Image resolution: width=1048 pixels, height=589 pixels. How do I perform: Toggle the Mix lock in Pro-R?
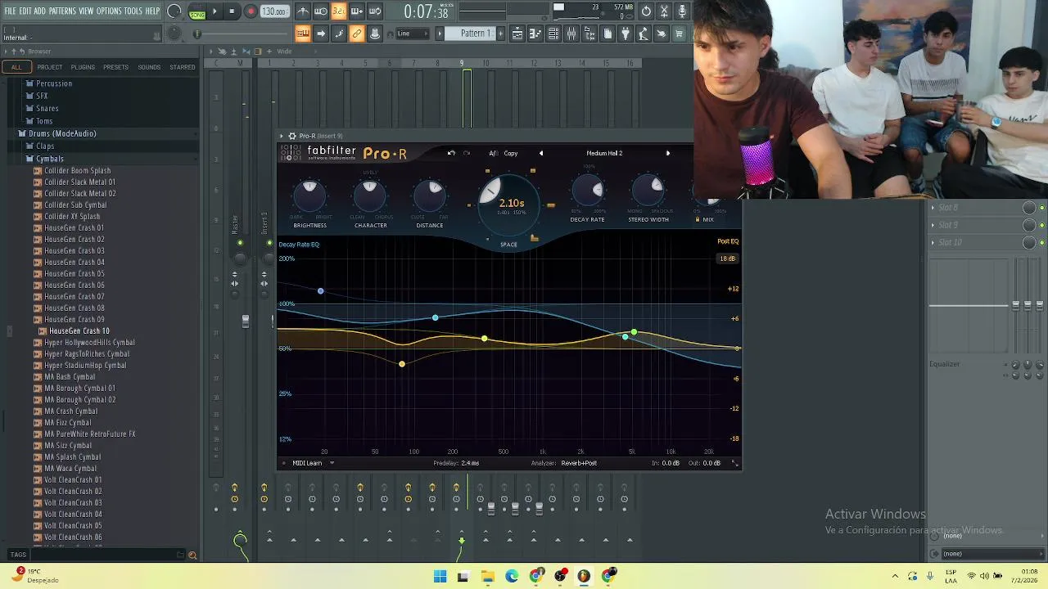[698, 219]
